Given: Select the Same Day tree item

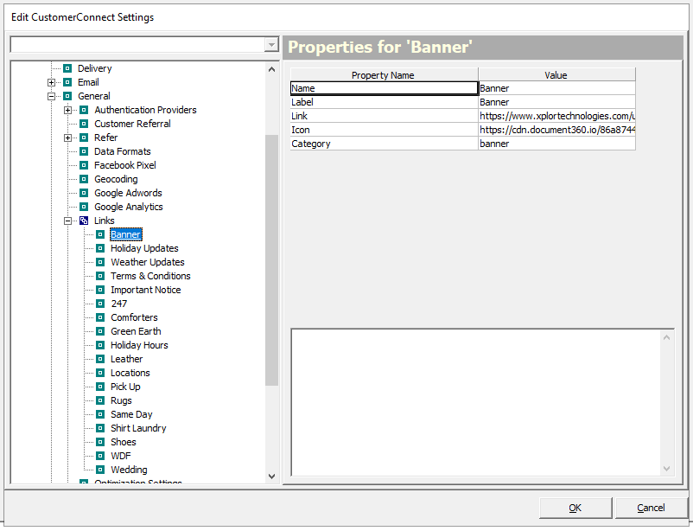Looking at the screenshot, I should click(131, 414).
